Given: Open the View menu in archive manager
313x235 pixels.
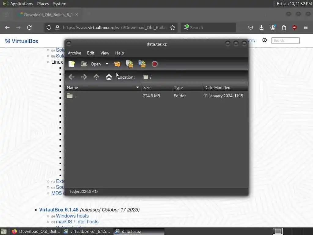Looking at the screenshot, I should pos(105,53).
